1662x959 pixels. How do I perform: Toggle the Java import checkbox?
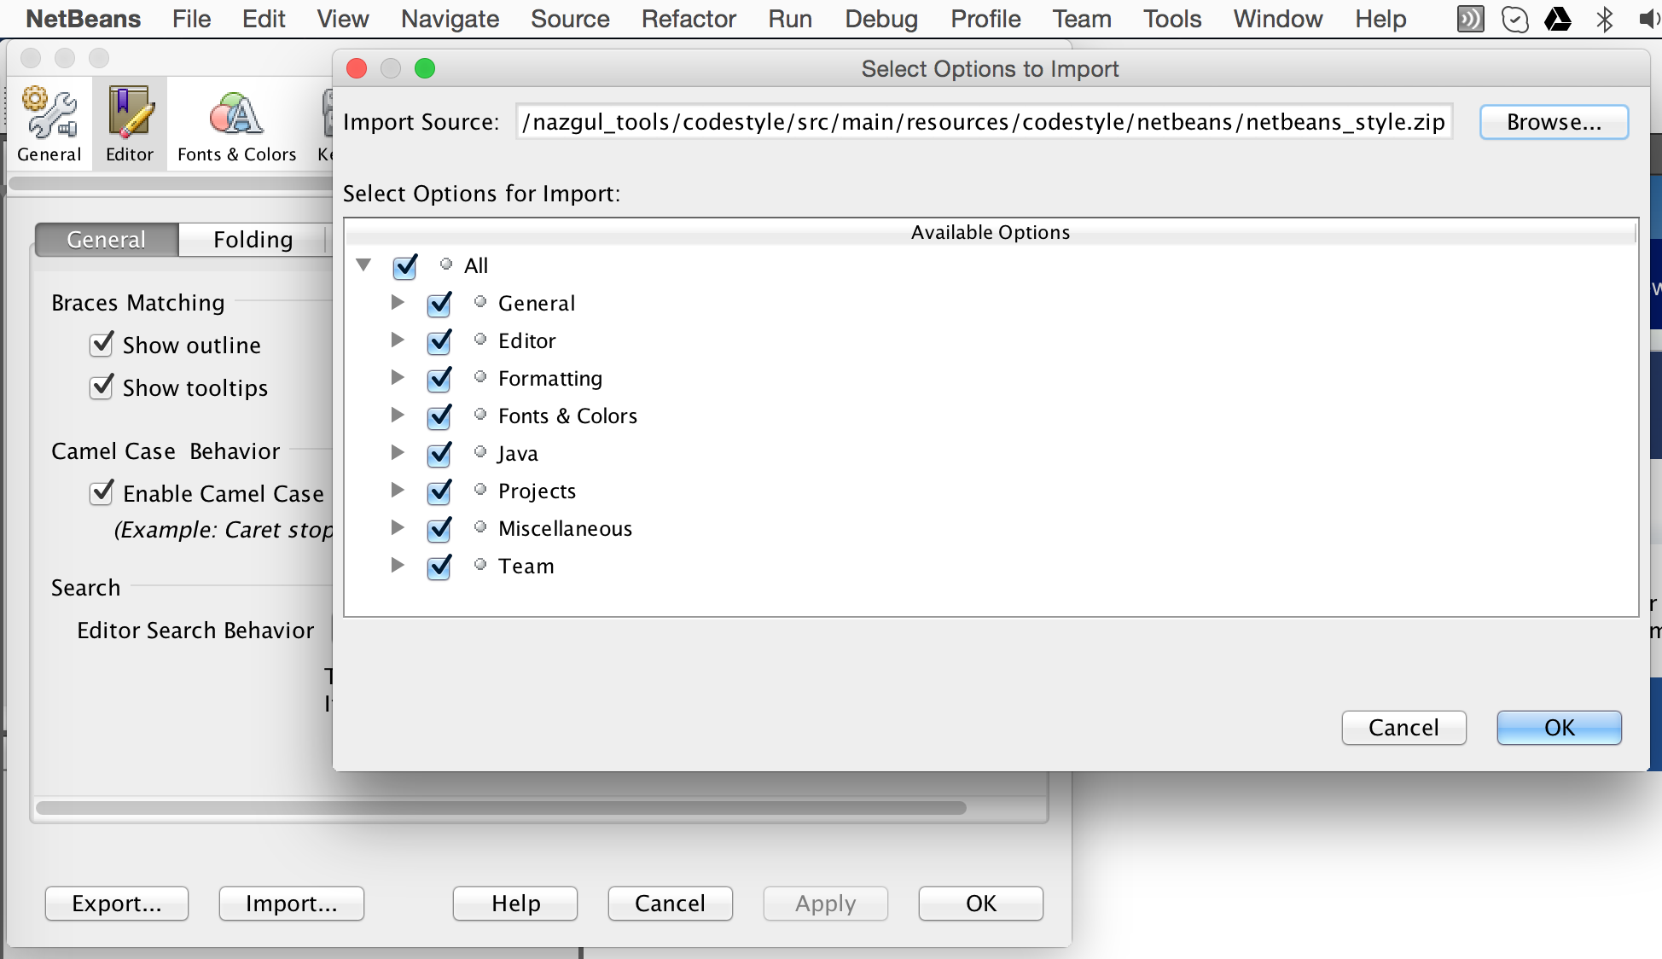click(439, 454)
